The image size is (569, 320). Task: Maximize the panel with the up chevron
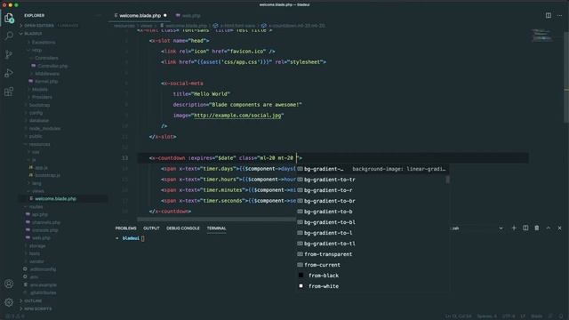coord(549,228)
